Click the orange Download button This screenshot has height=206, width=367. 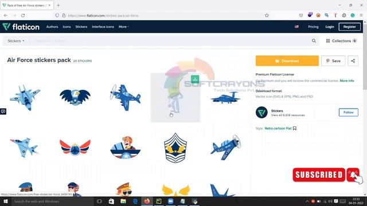[x=287, y=61]
